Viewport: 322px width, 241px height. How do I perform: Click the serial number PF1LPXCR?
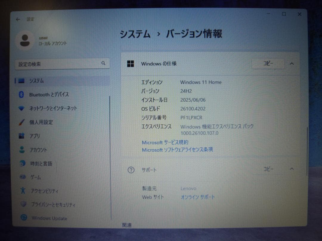(x=191, y=118)
